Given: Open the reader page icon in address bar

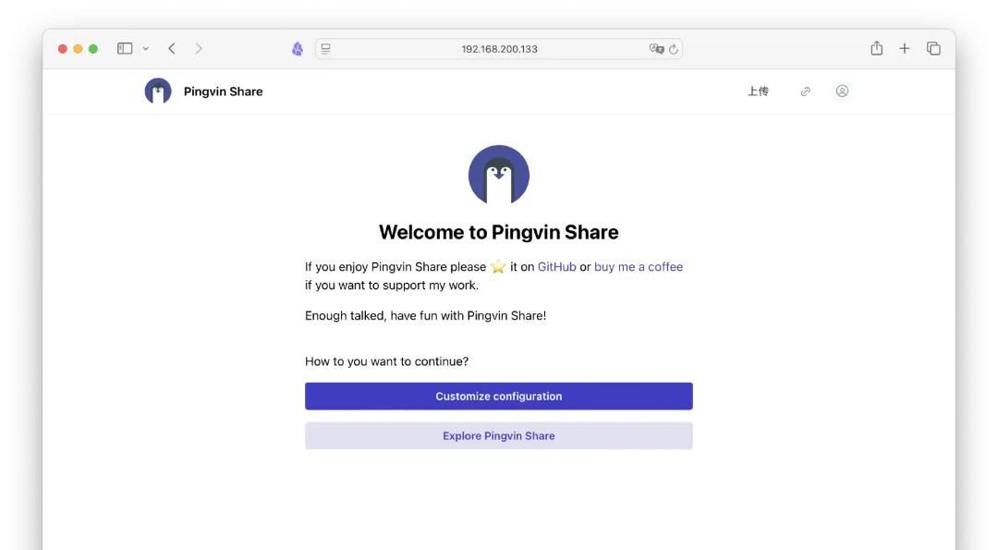Looking at the screenshot, I should tap(326, 48).
